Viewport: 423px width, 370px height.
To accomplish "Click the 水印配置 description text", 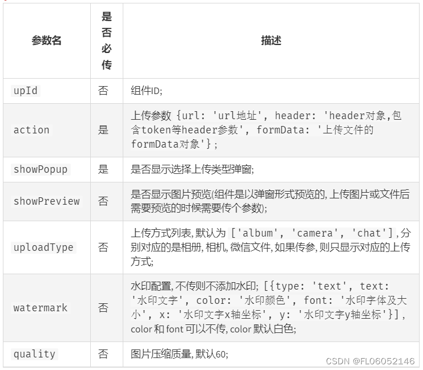I will point(269,307).
